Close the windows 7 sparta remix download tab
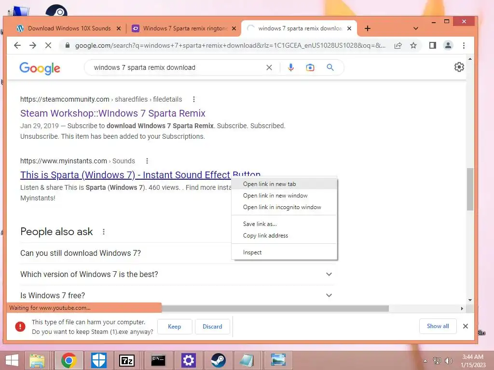The image size is (494, 370). 349,28
